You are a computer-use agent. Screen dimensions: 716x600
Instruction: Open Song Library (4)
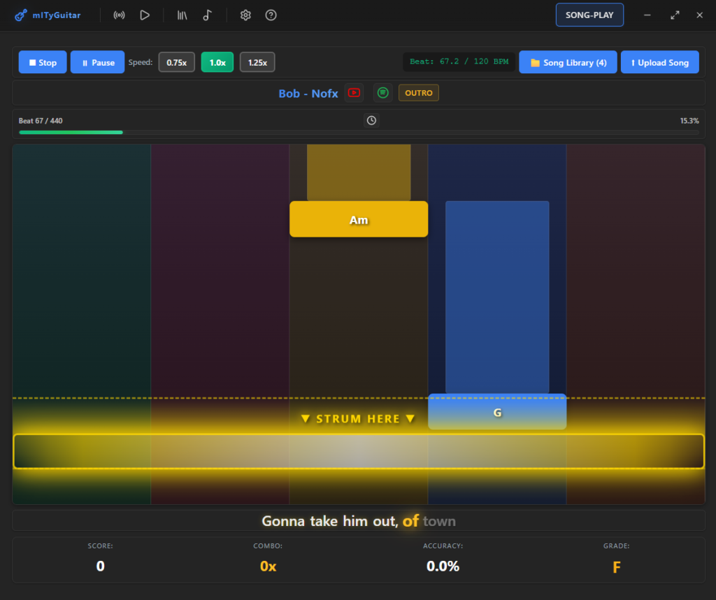tap(568, 62)
